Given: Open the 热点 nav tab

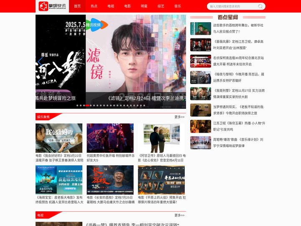Looking at the screenshot, I should pos(94,6).
